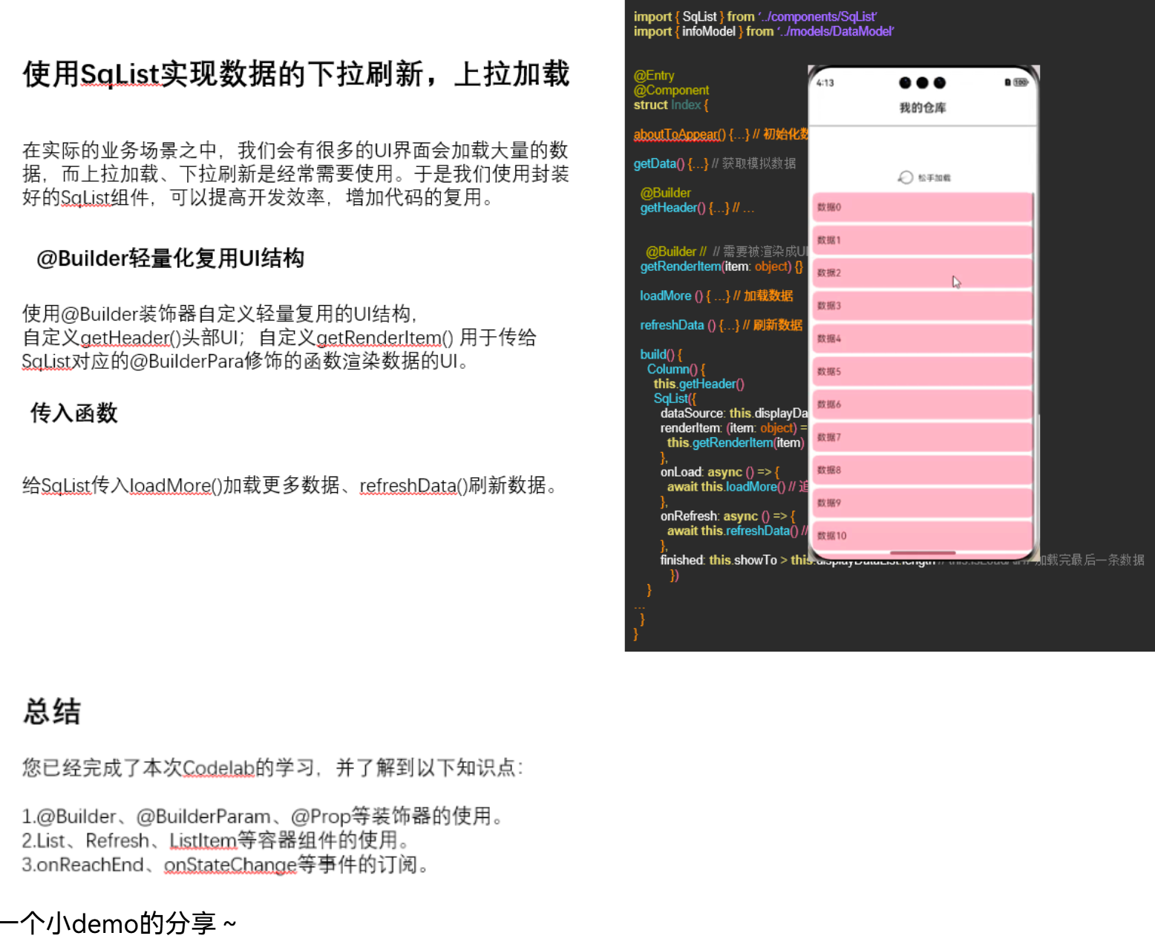
Task: Click the mouse cursor icon over 数据2
Action: coord(956,282)
